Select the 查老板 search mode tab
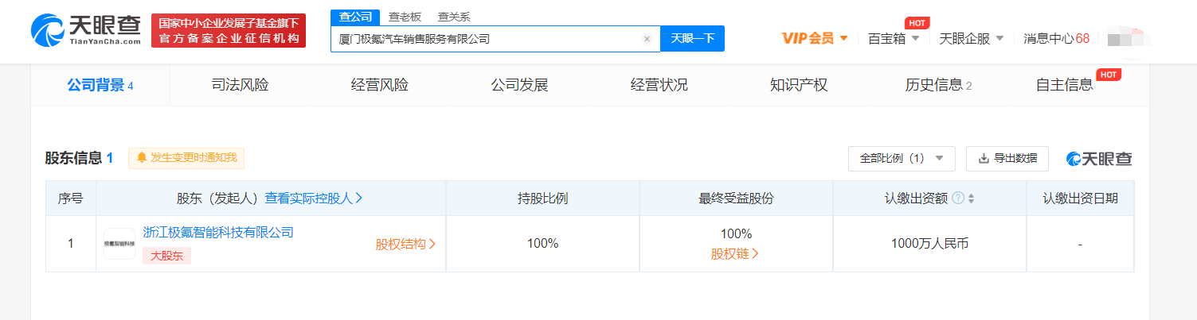 tap(405, 17)
